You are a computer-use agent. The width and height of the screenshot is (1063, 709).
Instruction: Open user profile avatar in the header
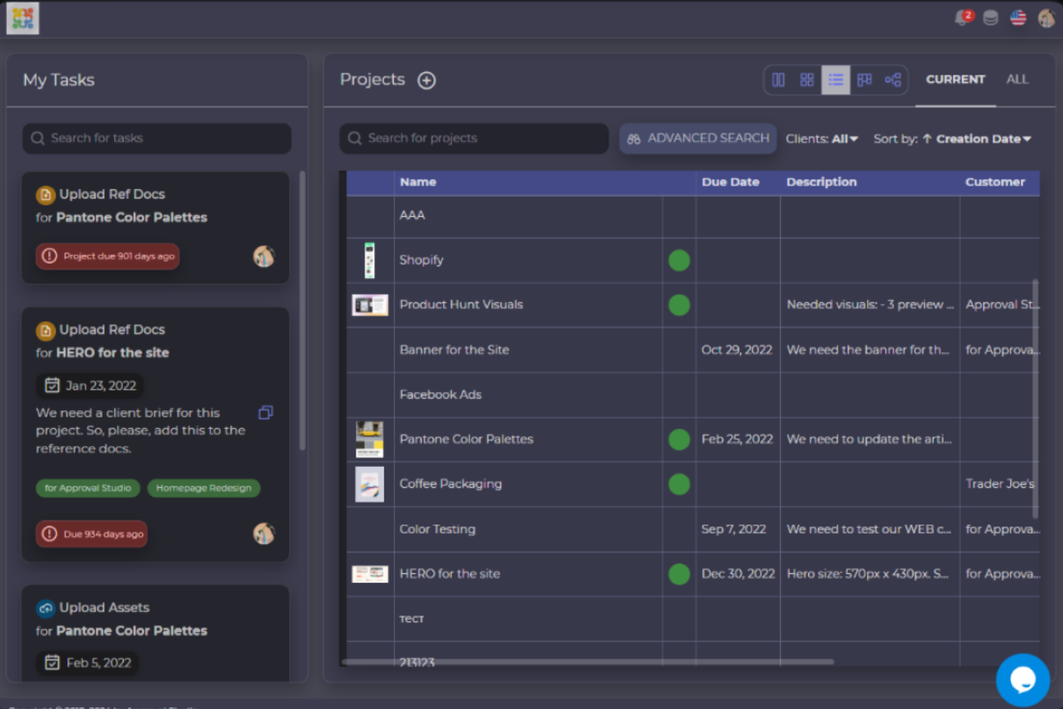tap(1046, 18)
